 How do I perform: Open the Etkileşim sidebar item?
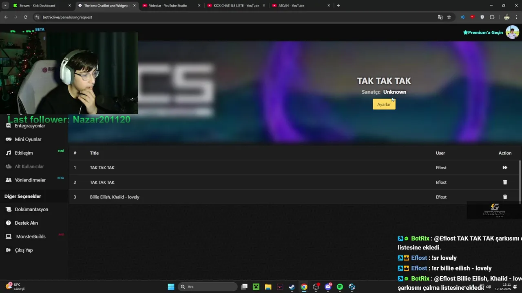(x=24, y=153)
